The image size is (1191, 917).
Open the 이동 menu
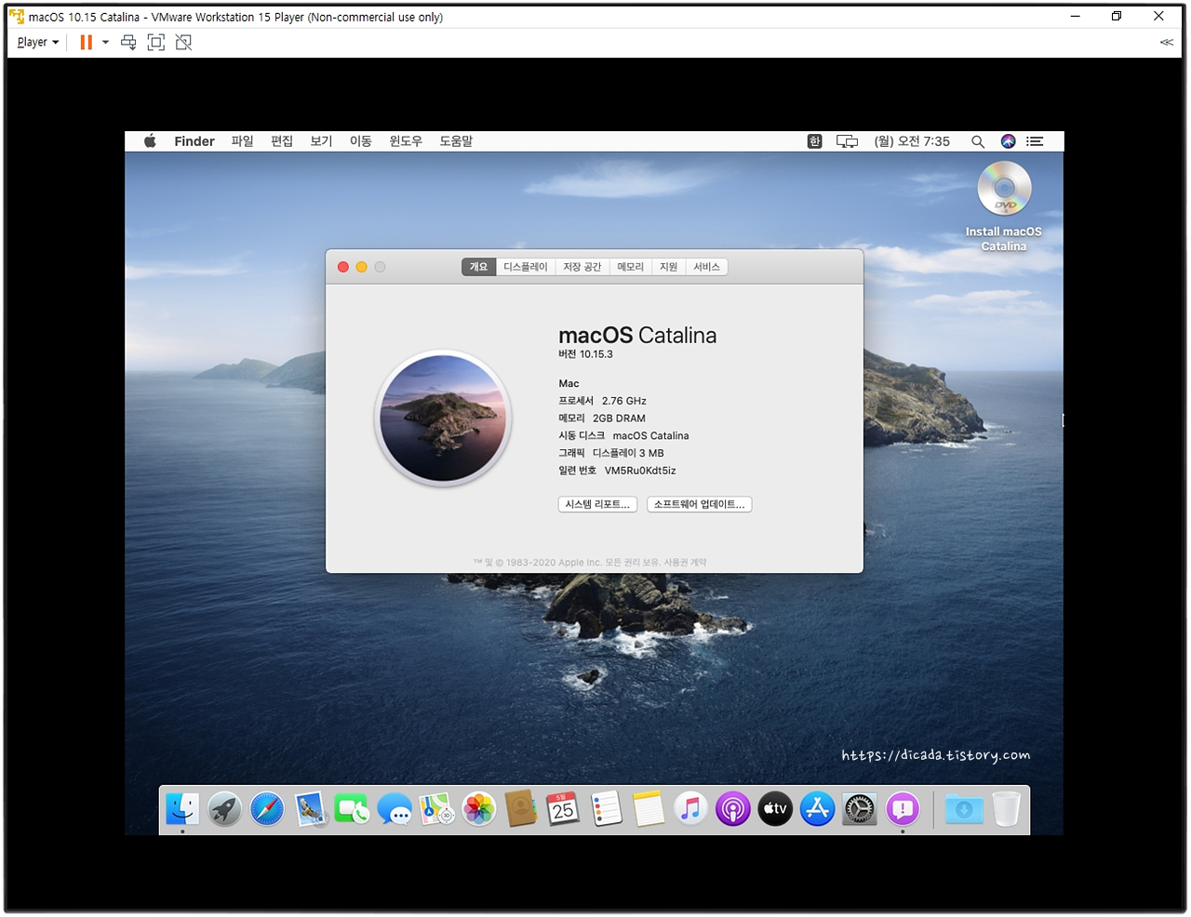point(361,141)
